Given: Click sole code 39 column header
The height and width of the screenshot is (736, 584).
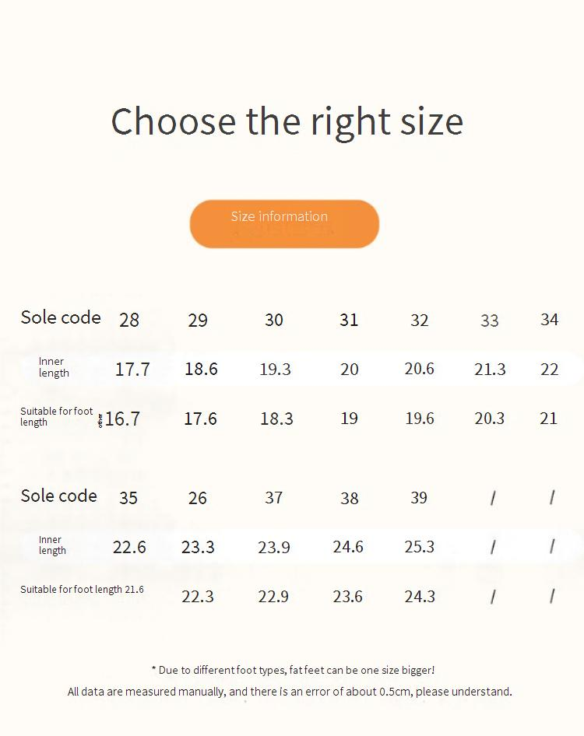Looking at the screenshot, I should (x=419, y=498).
